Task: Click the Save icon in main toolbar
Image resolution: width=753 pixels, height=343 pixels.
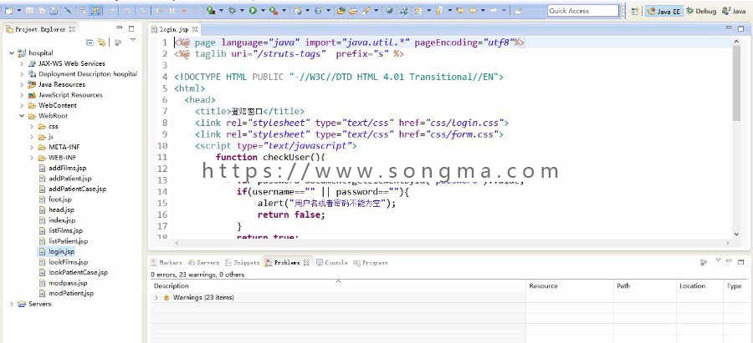Action: [29, 10]
